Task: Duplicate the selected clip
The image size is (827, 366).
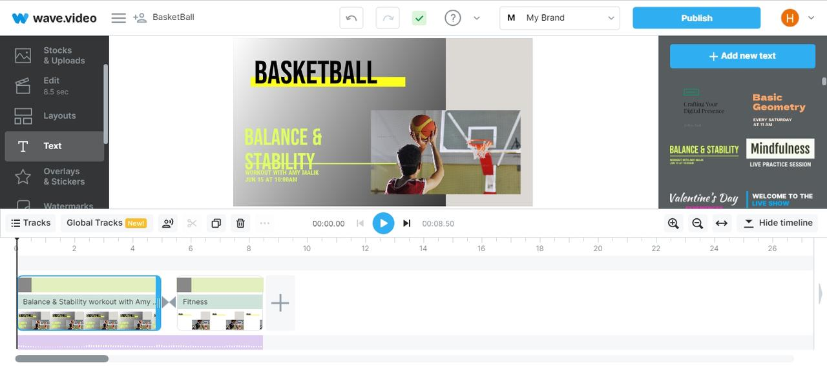Action: click(x=216, y=223)
